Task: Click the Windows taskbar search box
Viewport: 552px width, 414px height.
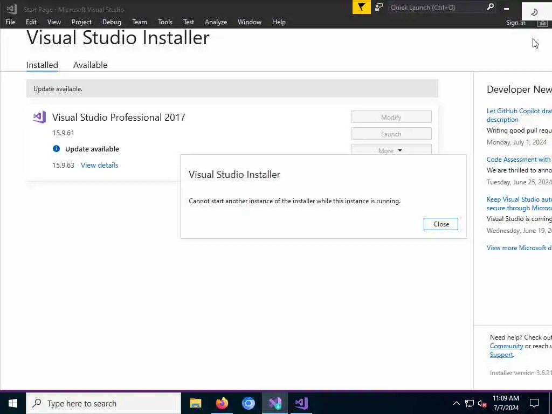Action: 103,403
